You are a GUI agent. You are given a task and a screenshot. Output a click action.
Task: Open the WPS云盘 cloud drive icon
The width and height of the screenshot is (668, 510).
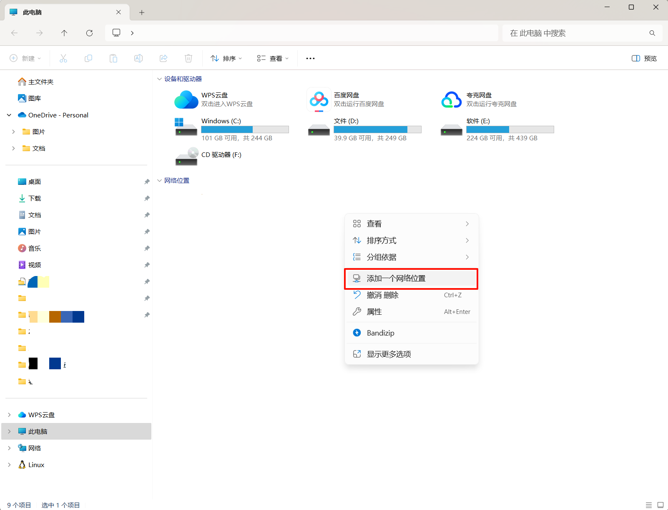[186, 100]
